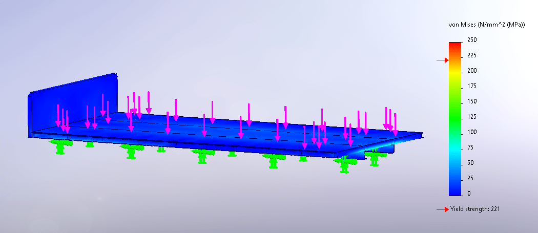Click the 125 legend value label

click(x=472, y=117)
